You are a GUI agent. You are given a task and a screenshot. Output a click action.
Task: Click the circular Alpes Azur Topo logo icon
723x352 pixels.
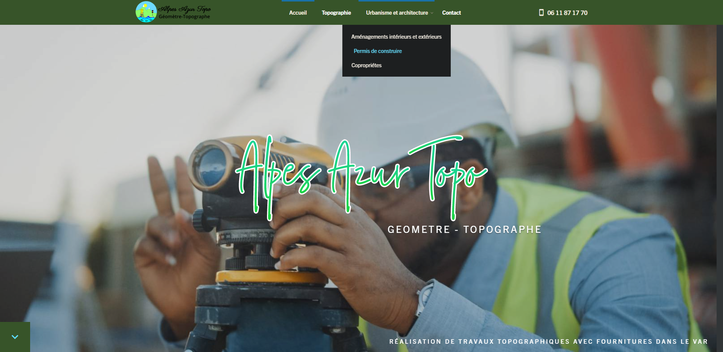click(146, 12)
